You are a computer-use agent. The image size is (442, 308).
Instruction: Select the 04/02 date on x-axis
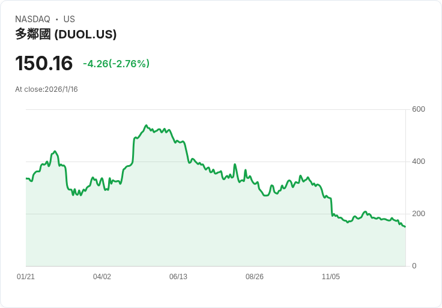[102, 277]
